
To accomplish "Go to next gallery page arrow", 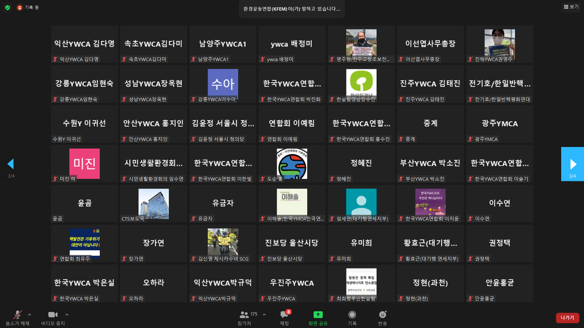I will [x=572, y=164].
